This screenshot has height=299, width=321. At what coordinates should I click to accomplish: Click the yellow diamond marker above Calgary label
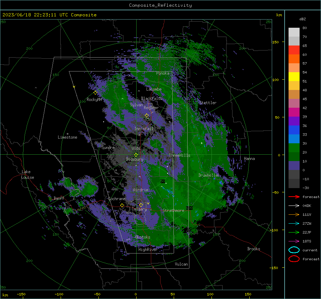(x=141, y=205)
